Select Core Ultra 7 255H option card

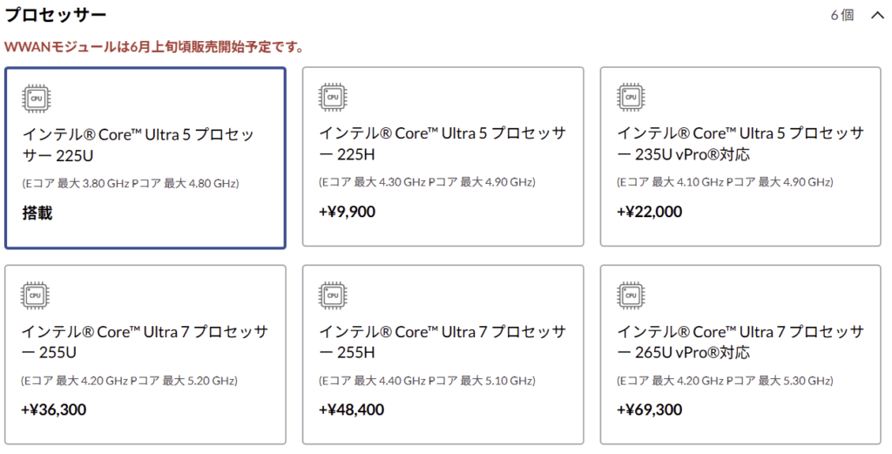coord(443,355)
